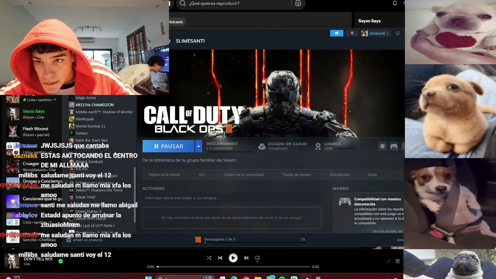
Task: Toggle saved checkmark for DON'T TELL NO1
Action: tap(60, 261)
